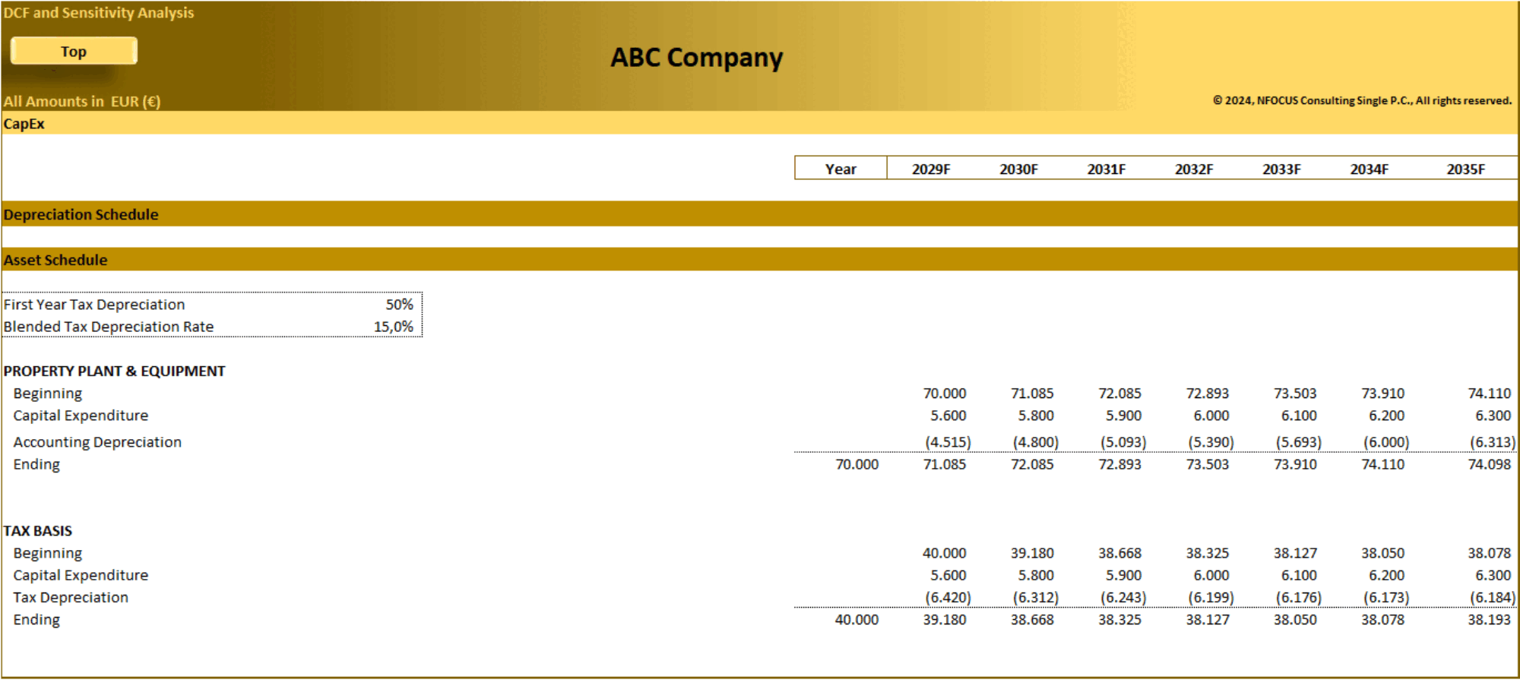The width and height of the screenshot is (1520, 686).
Task: Click the CapEx section header
Action: point(24,124)
